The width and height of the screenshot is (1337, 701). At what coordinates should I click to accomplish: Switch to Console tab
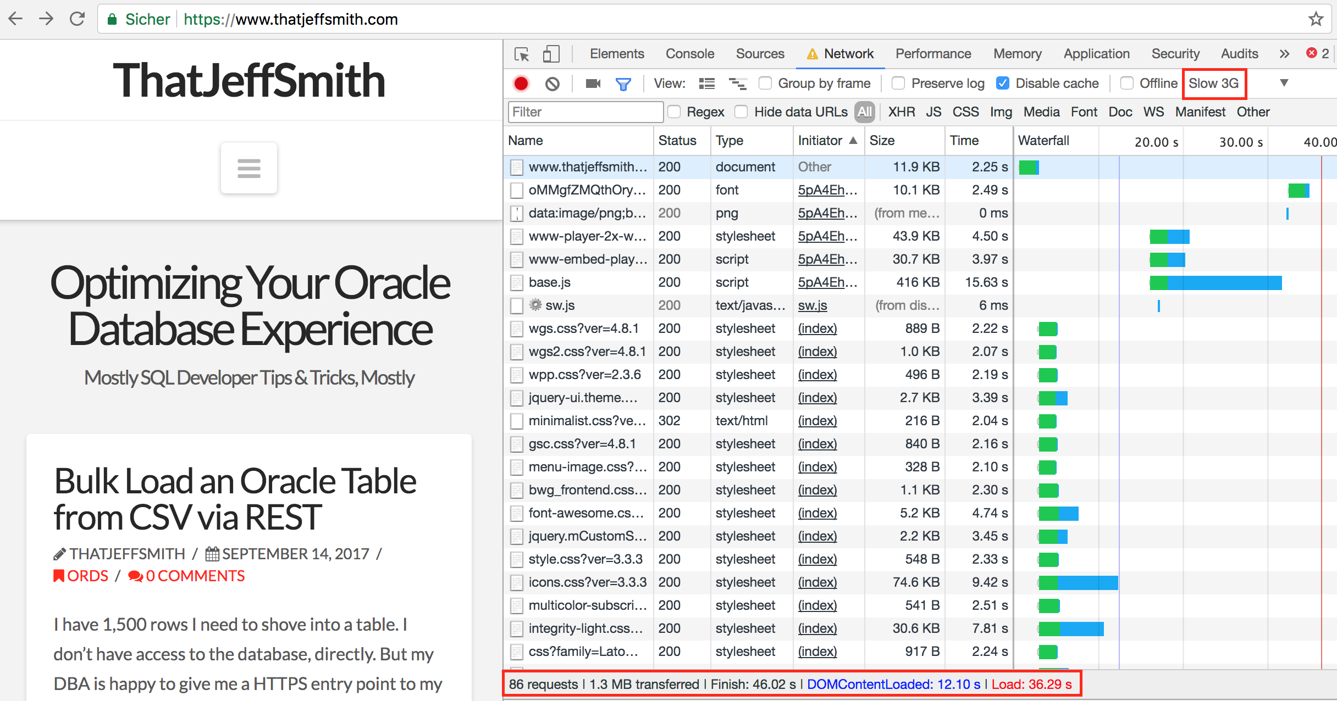(x=690, y=54)
